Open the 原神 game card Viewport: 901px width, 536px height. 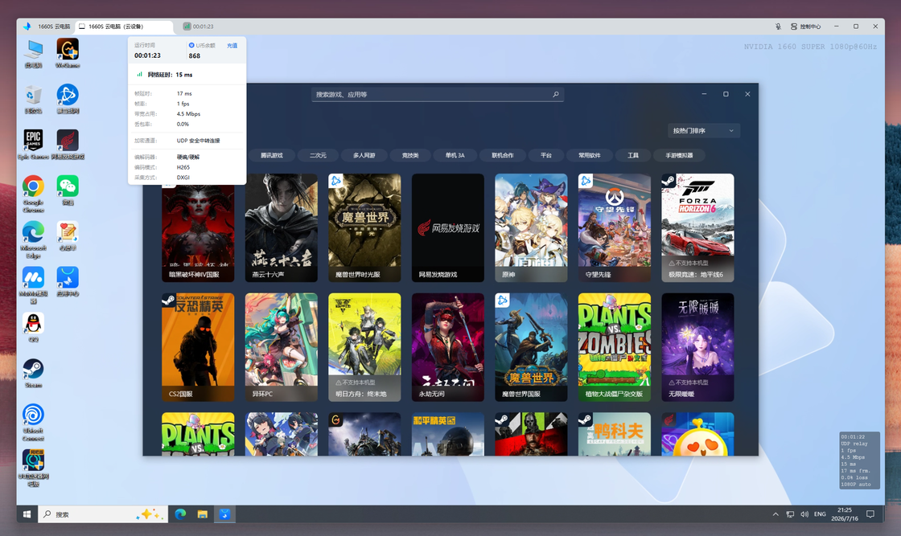531,228
